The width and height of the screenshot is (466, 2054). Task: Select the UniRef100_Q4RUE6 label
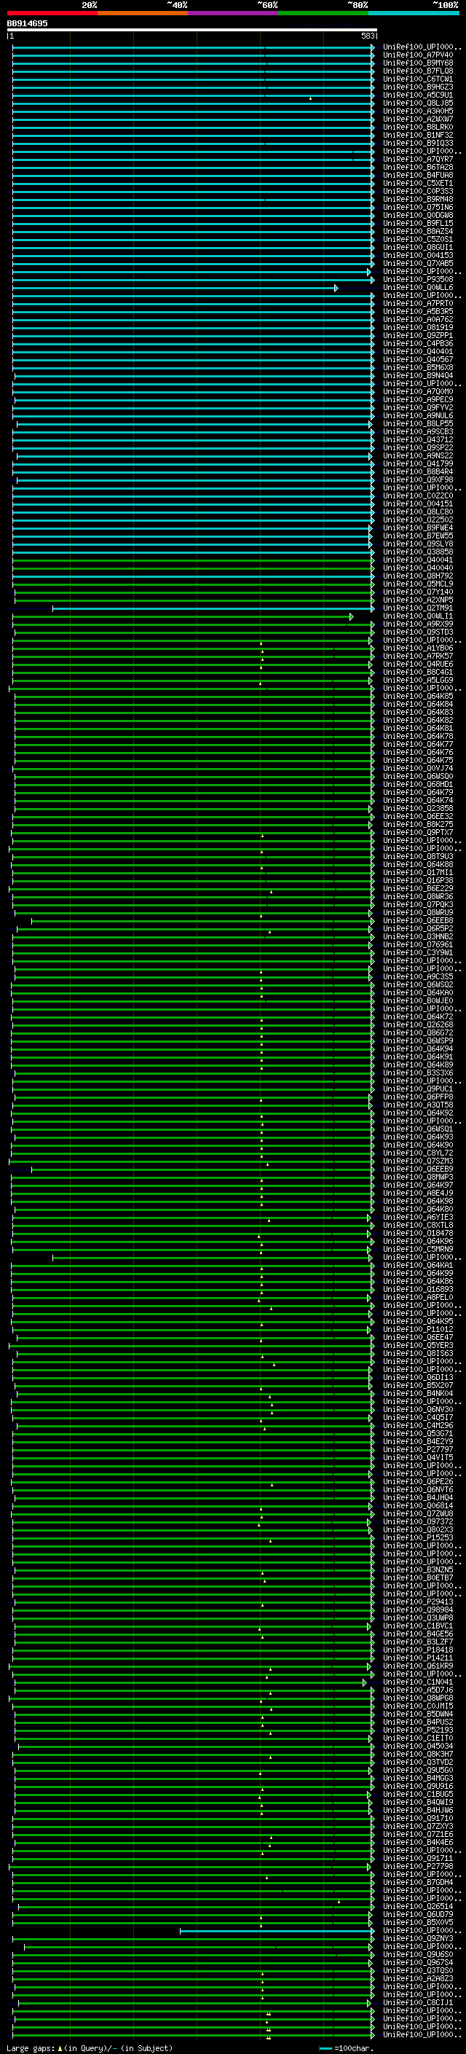[418, 665]
